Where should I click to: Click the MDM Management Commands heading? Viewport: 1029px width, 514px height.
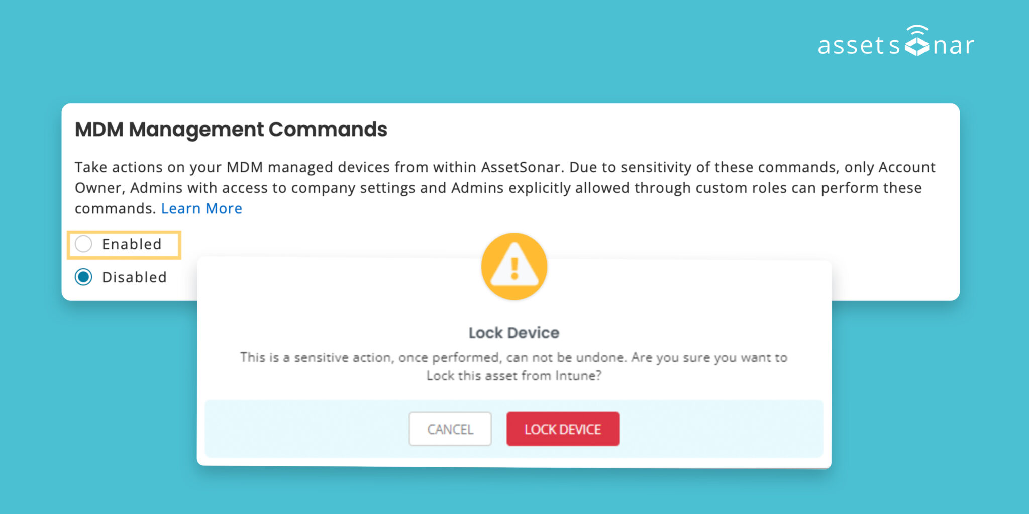pos(231,130)
